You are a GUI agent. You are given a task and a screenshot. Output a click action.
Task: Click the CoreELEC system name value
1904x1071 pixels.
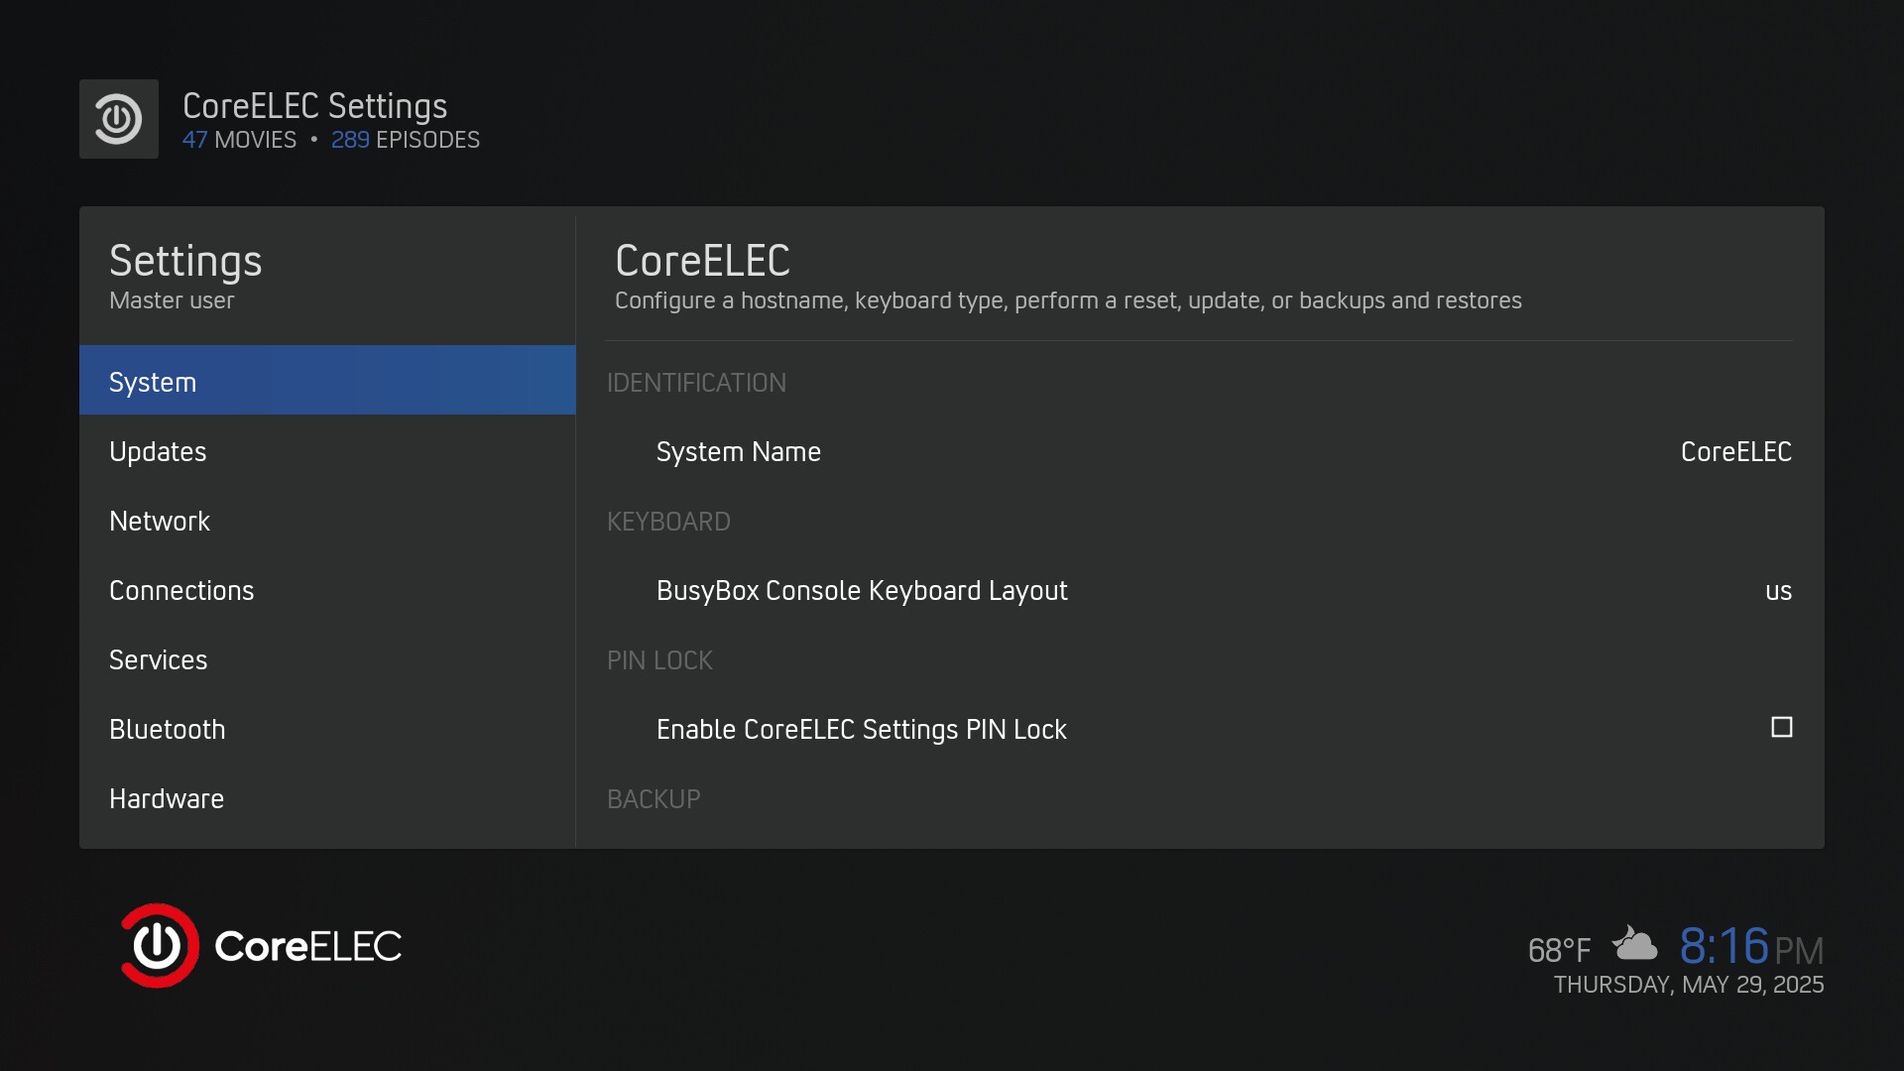point(1735,452)
